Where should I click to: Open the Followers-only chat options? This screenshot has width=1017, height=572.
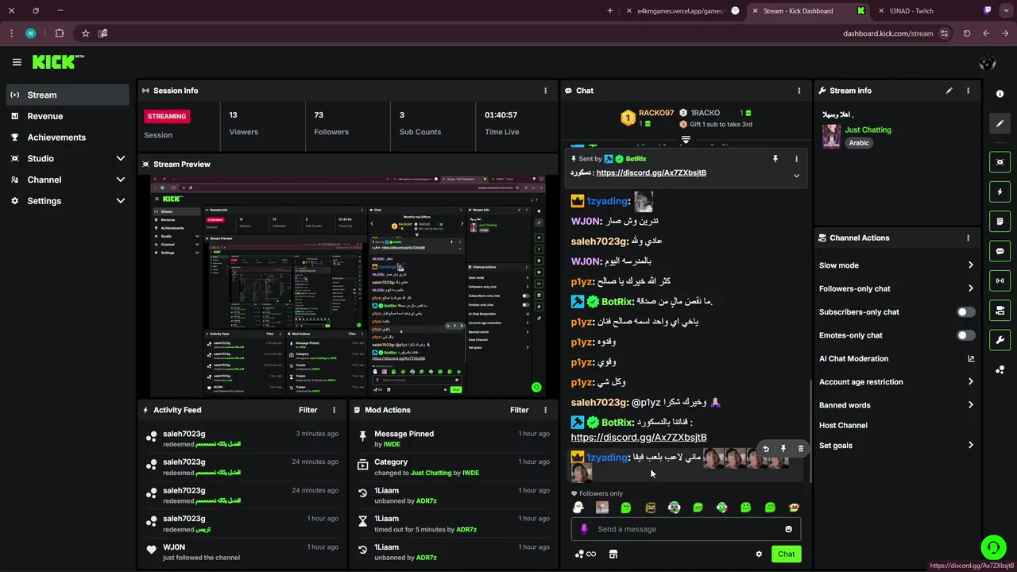click(896, 288)
